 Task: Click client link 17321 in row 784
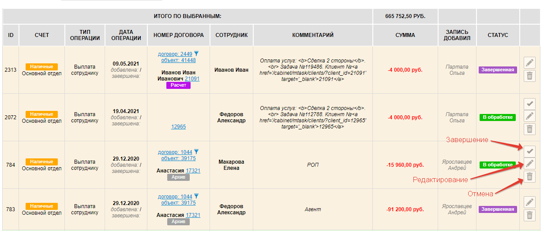click(193, 170)
